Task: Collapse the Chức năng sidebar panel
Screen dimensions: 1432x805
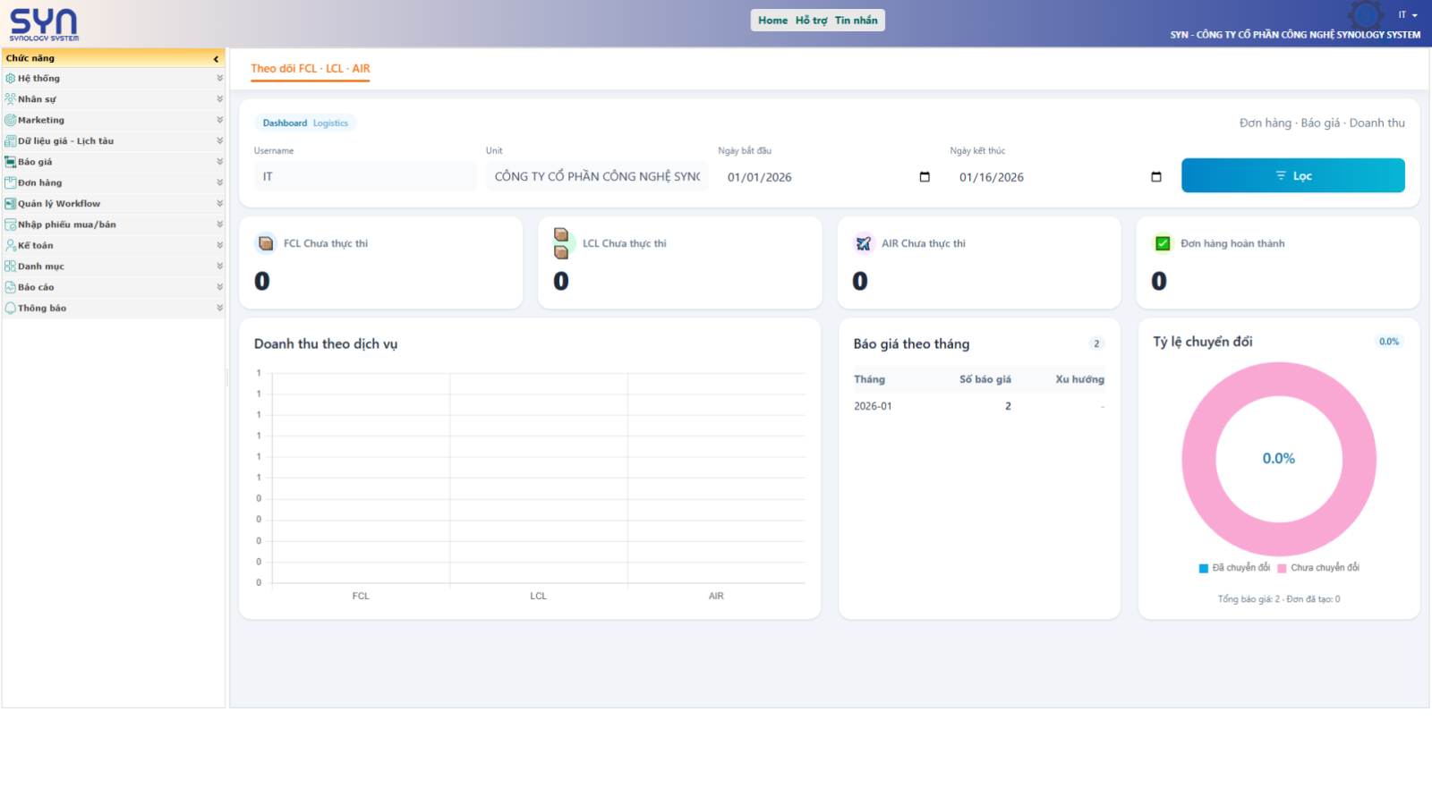Action: tap(216, 59)
